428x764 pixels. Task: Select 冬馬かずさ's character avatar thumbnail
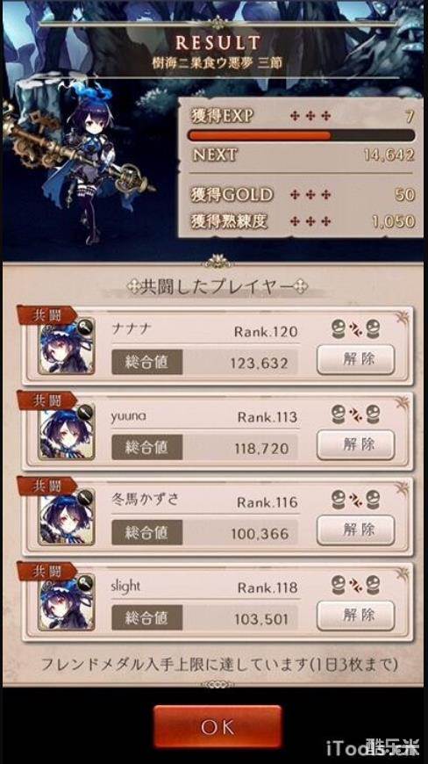pos(67,517)
